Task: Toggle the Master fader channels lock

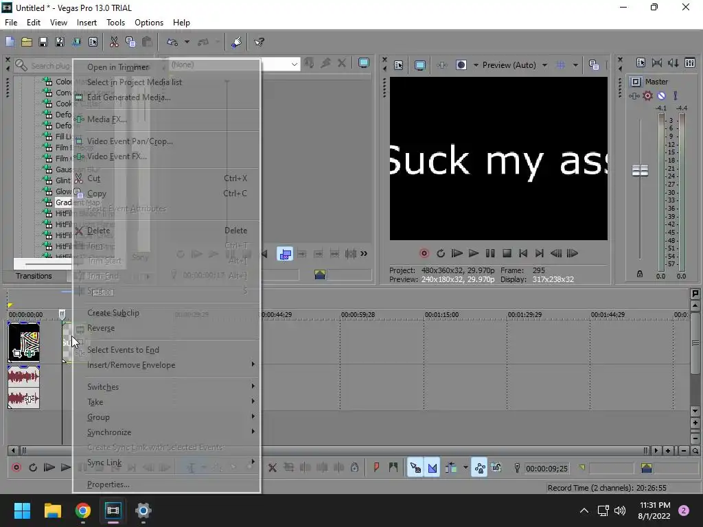Action: (x=640, y=274)
